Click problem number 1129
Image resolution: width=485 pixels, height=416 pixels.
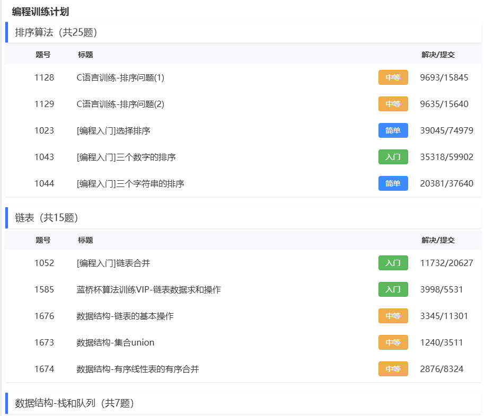(44, 104)
